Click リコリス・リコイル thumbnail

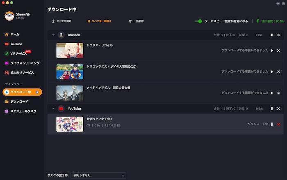pyautogui.click(x=70, y=51)
